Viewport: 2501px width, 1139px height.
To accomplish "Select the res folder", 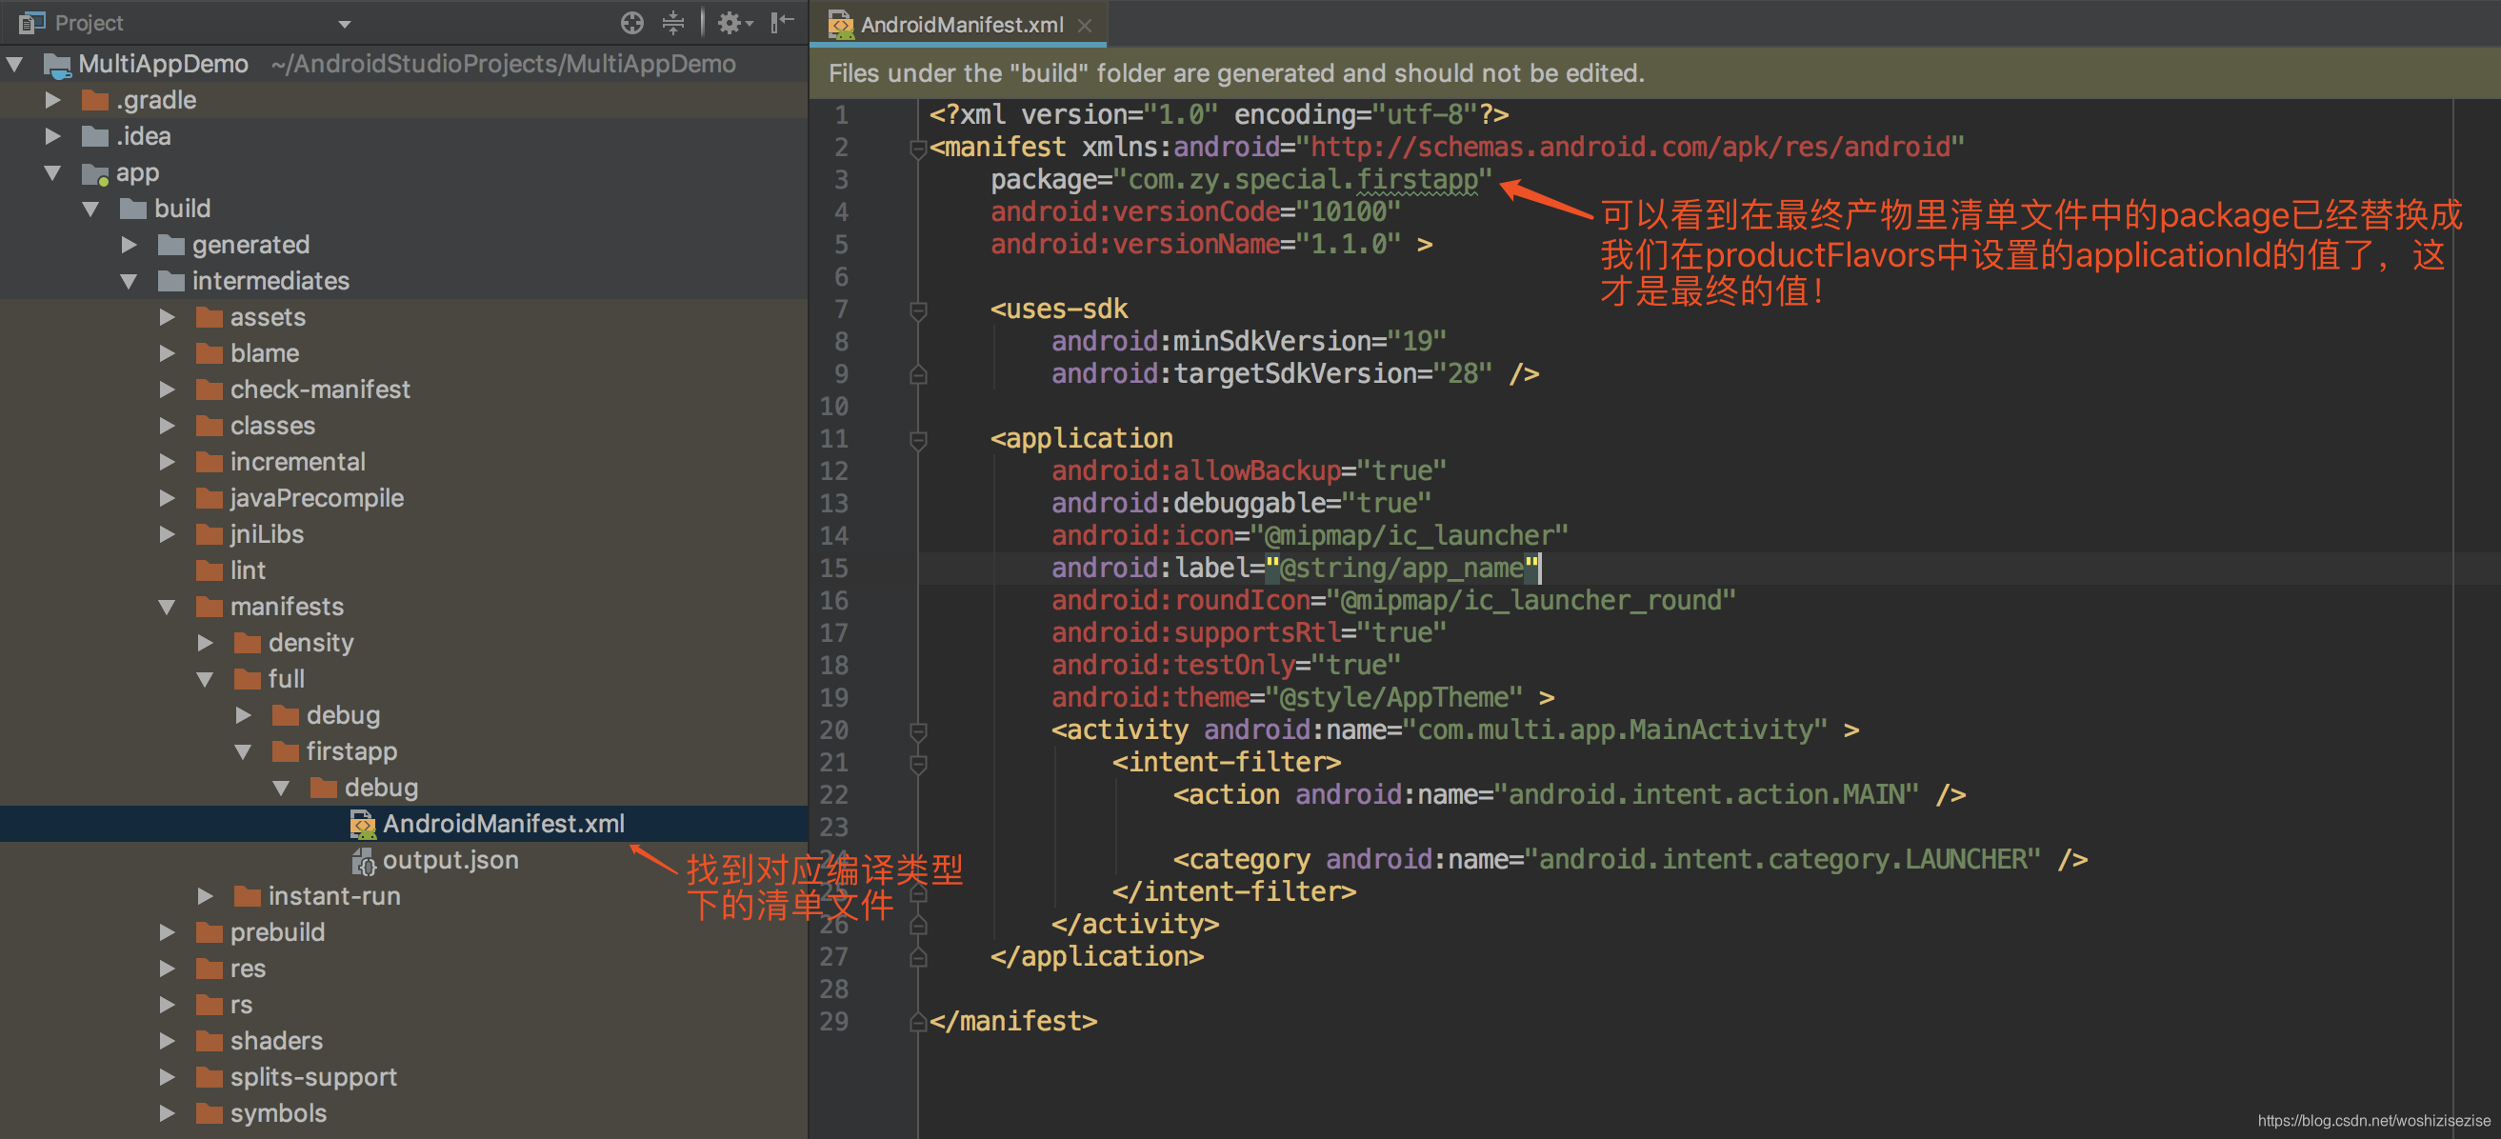I will click(x=248, y=969).
